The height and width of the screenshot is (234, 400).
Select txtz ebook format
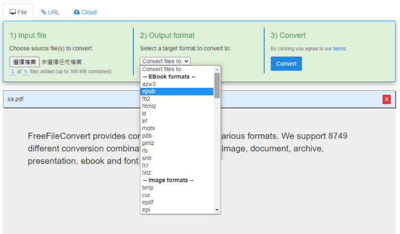point(177,173)
